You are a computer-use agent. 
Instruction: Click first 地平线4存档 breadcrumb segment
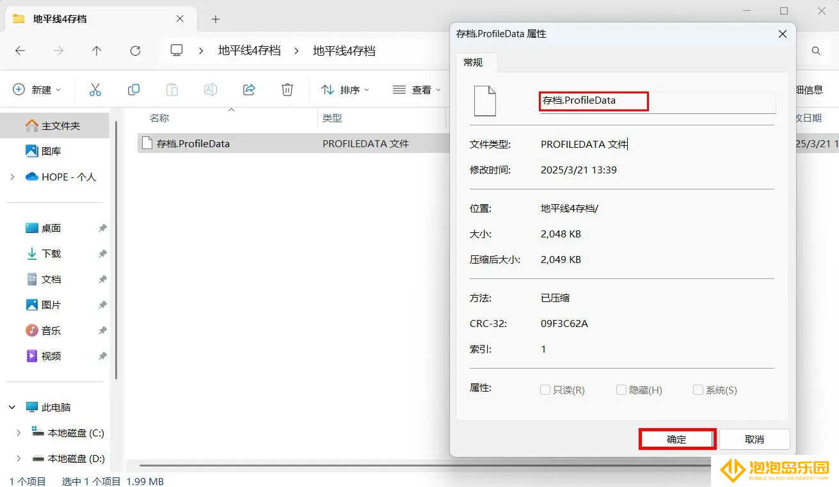(250, 51)
